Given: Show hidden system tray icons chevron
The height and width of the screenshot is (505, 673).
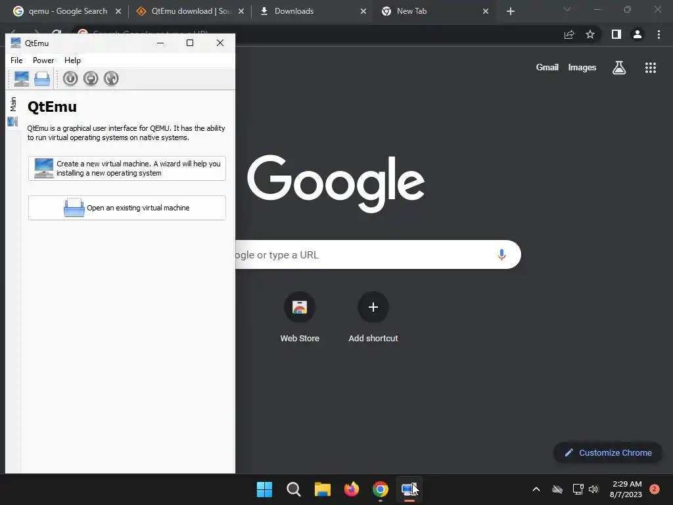Looking at the screenshot, I should coord(536,489).
